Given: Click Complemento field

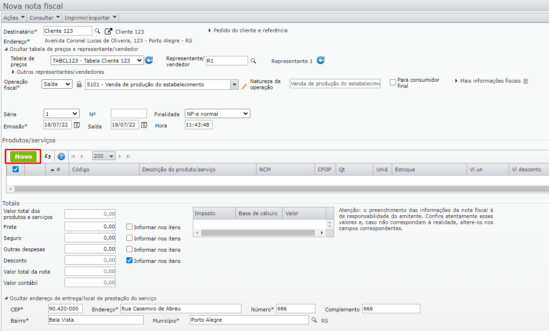Looking at the screenshot, I should 391,309.
